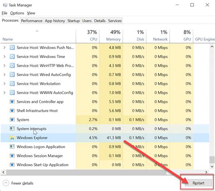
Task: Click the Windows Session Manager icon
Action: click(x=12, y=156)
